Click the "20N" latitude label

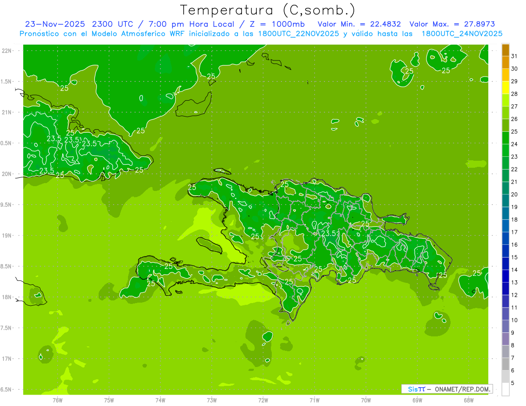(x=7, y=174)
